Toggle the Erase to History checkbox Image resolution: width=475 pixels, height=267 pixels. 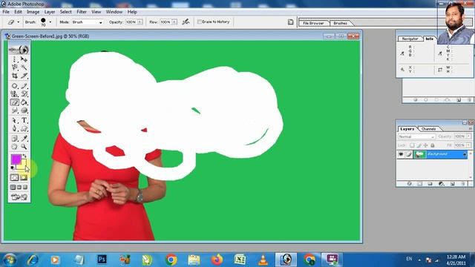[x=200, y=22]
